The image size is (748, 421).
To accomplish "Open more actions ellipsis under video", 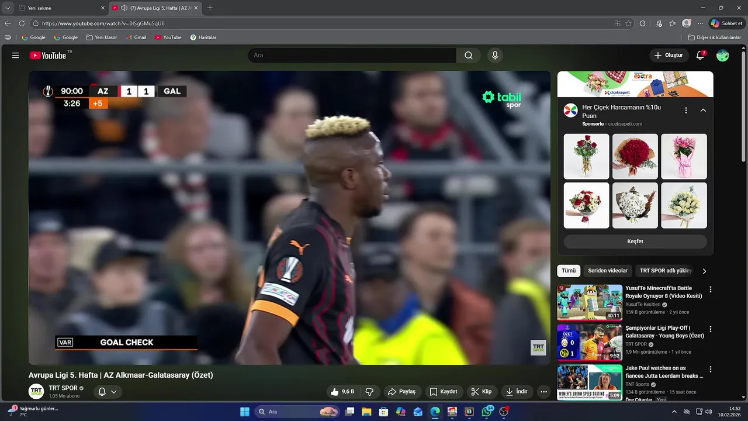I will pos(544,392).
